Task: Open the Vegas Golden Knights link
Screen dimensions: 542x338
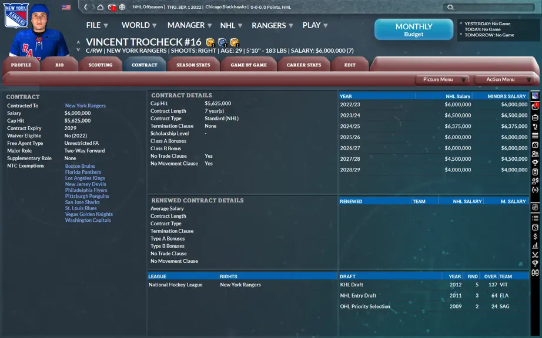Action: tap(89, 214)
